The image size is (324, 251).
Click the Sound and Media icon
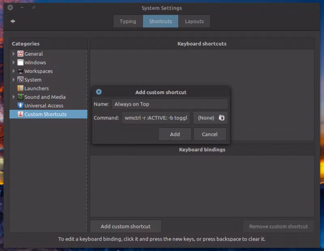20,97
